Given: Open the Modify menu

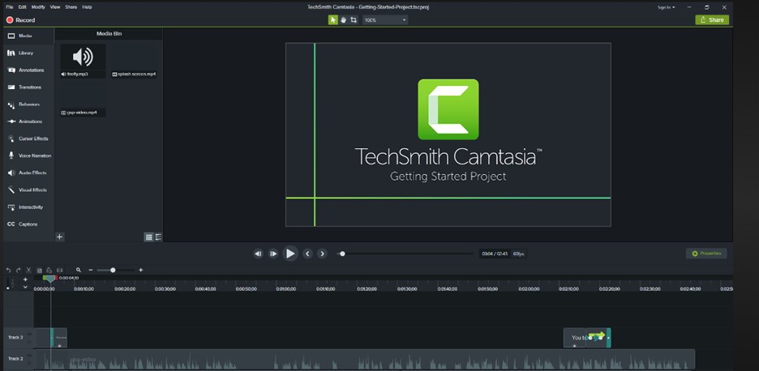Looking at the screenshot, I should pyautogui.click(x=38, y=7).
